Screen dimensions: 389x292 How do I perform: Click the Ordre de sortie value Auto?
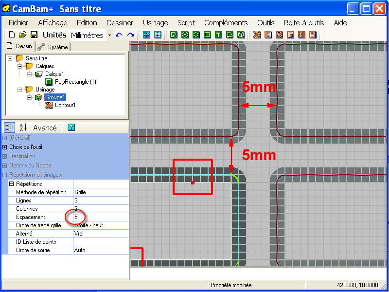click(101, 250)
